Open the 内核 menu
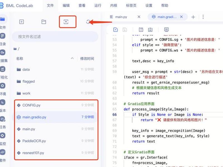 click(114, 6)
